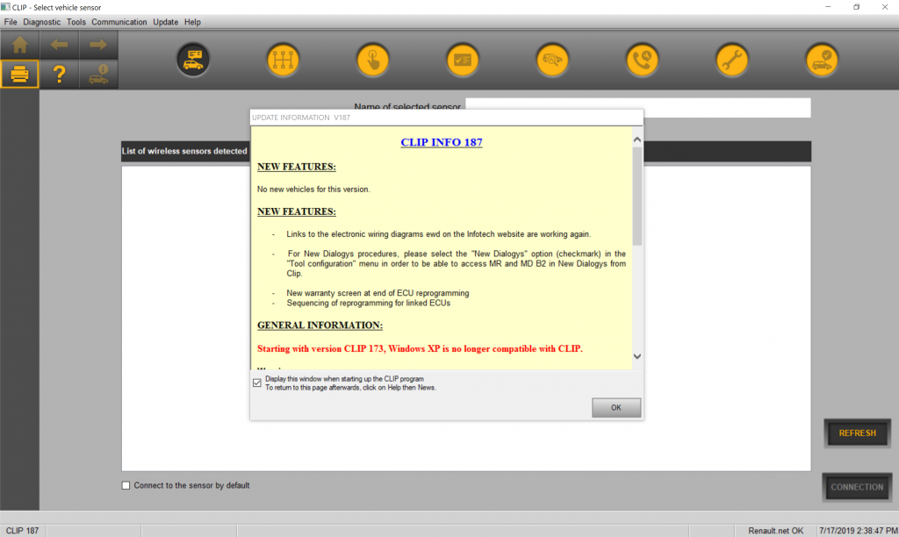
Task: Click the dialog scrollbar down arrow
Action: 637,356
